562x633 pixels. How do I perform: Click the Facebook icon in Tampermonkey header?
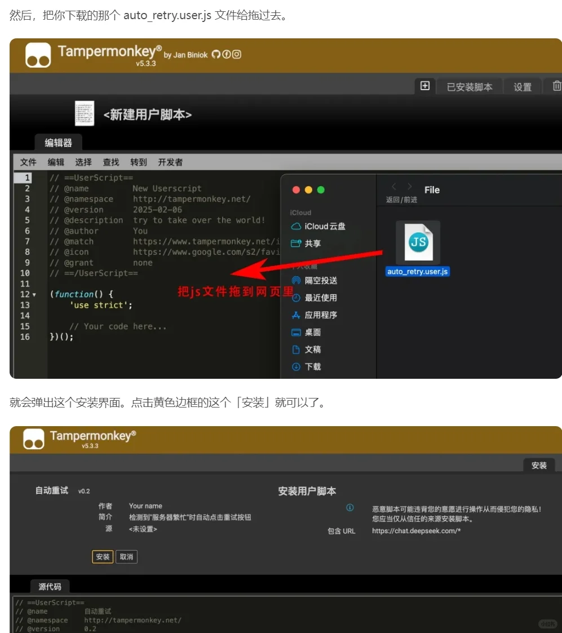[x=226, y=55]
